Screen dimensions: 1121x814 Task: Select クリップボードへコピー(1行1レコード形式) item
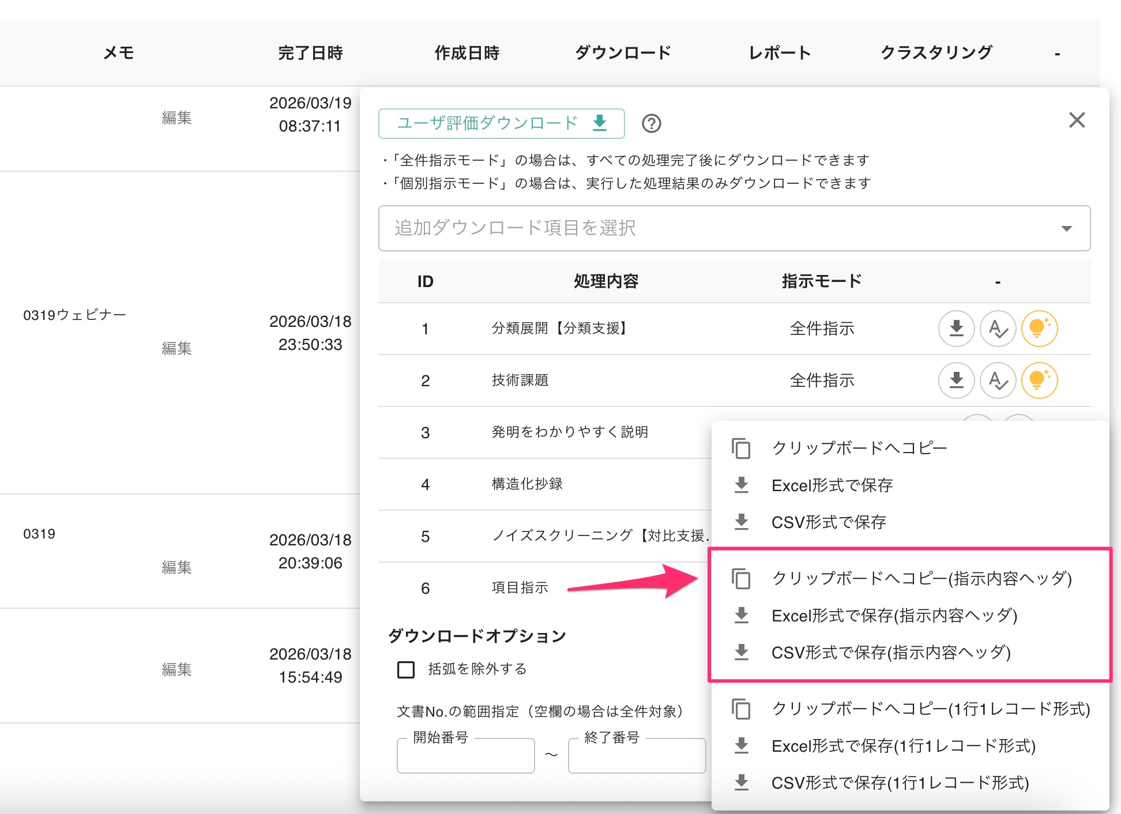910,709
